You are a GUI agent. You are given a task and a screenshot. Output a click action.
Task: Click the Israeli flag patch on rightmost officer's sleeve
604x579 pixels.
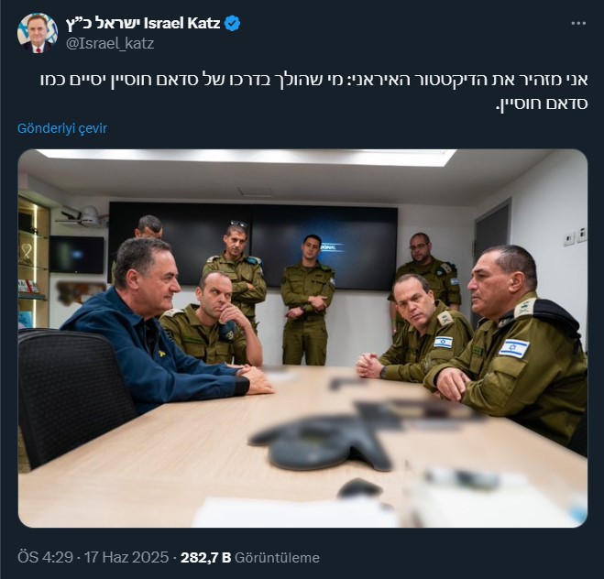pyautogui.click(x=513, y=348)
